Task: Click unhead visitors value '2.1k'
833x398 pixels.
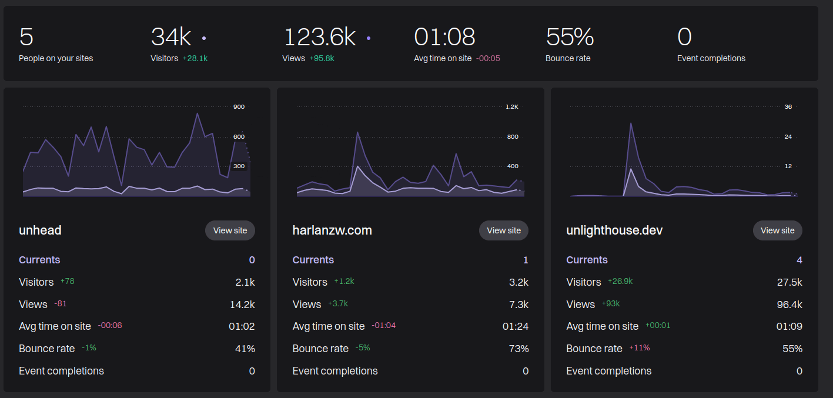Action: 245,282
